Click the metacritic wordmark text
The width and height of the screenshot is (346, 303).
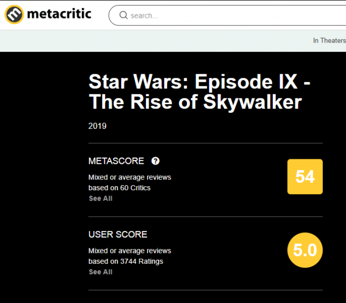coord(60,13)
